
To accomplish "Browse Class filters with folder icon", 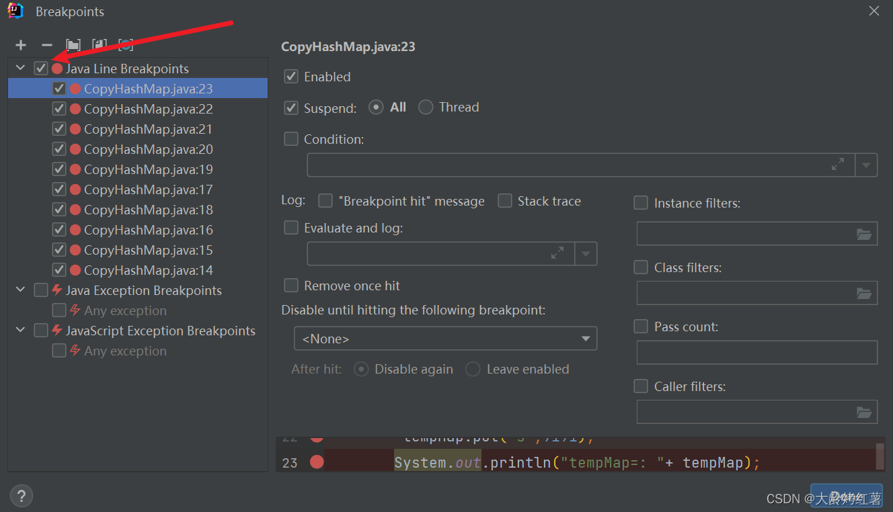I will 864,293.
